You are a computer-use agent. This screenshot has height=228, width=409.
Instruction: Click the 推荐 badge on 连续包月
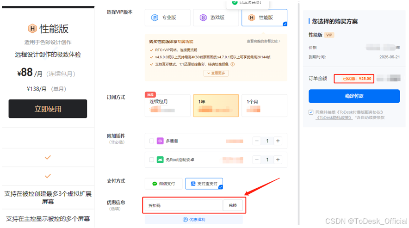click(150, 95)
